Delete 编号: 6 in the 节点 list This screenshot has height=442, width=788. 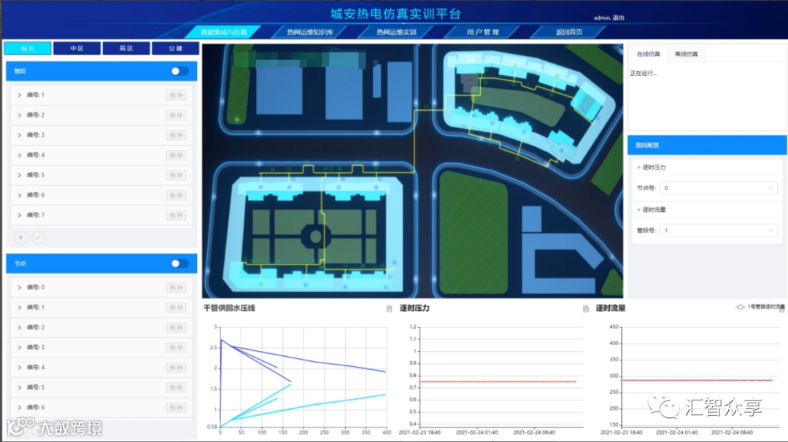click(177, 407)
